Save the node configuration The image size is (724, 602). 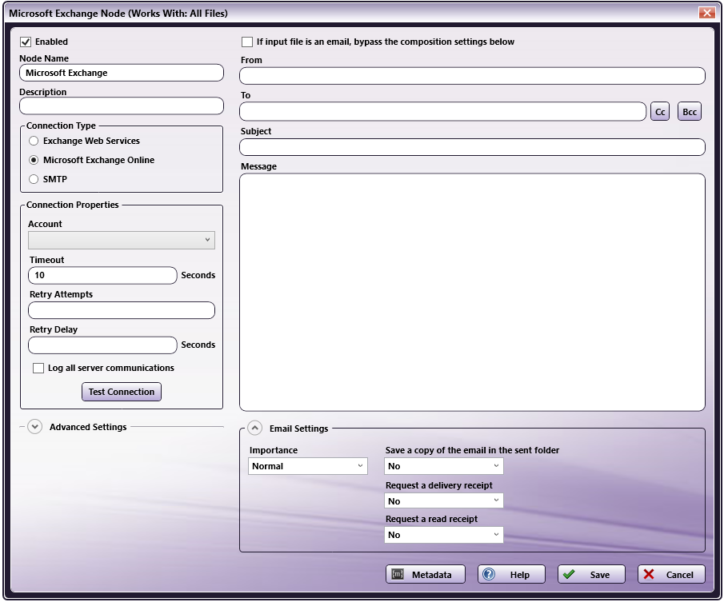point(591,574)
